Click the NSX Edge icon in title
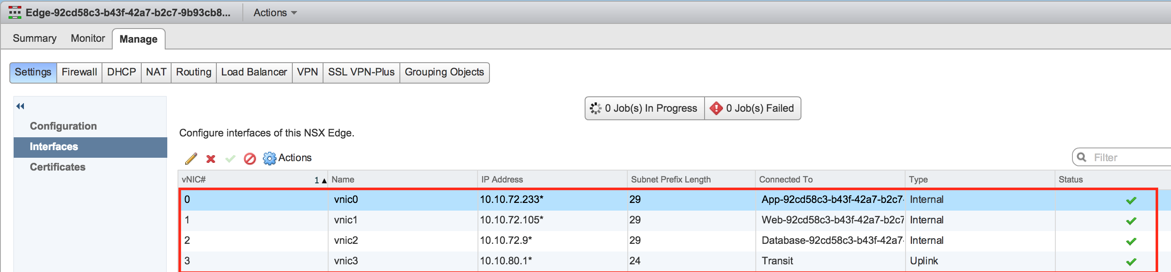Screen dimensions: 1171x272 15,12
